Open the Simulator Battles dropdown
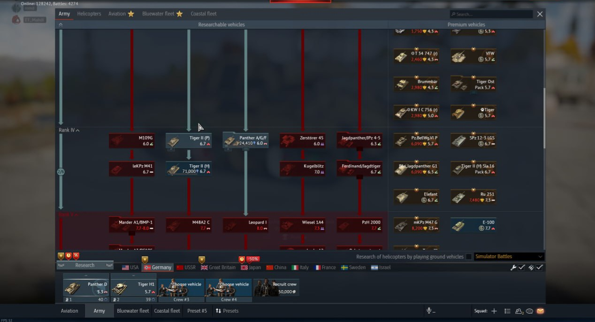Image resolution: width=595 pixels, height=322 pixels. click(x=509, y=257)
